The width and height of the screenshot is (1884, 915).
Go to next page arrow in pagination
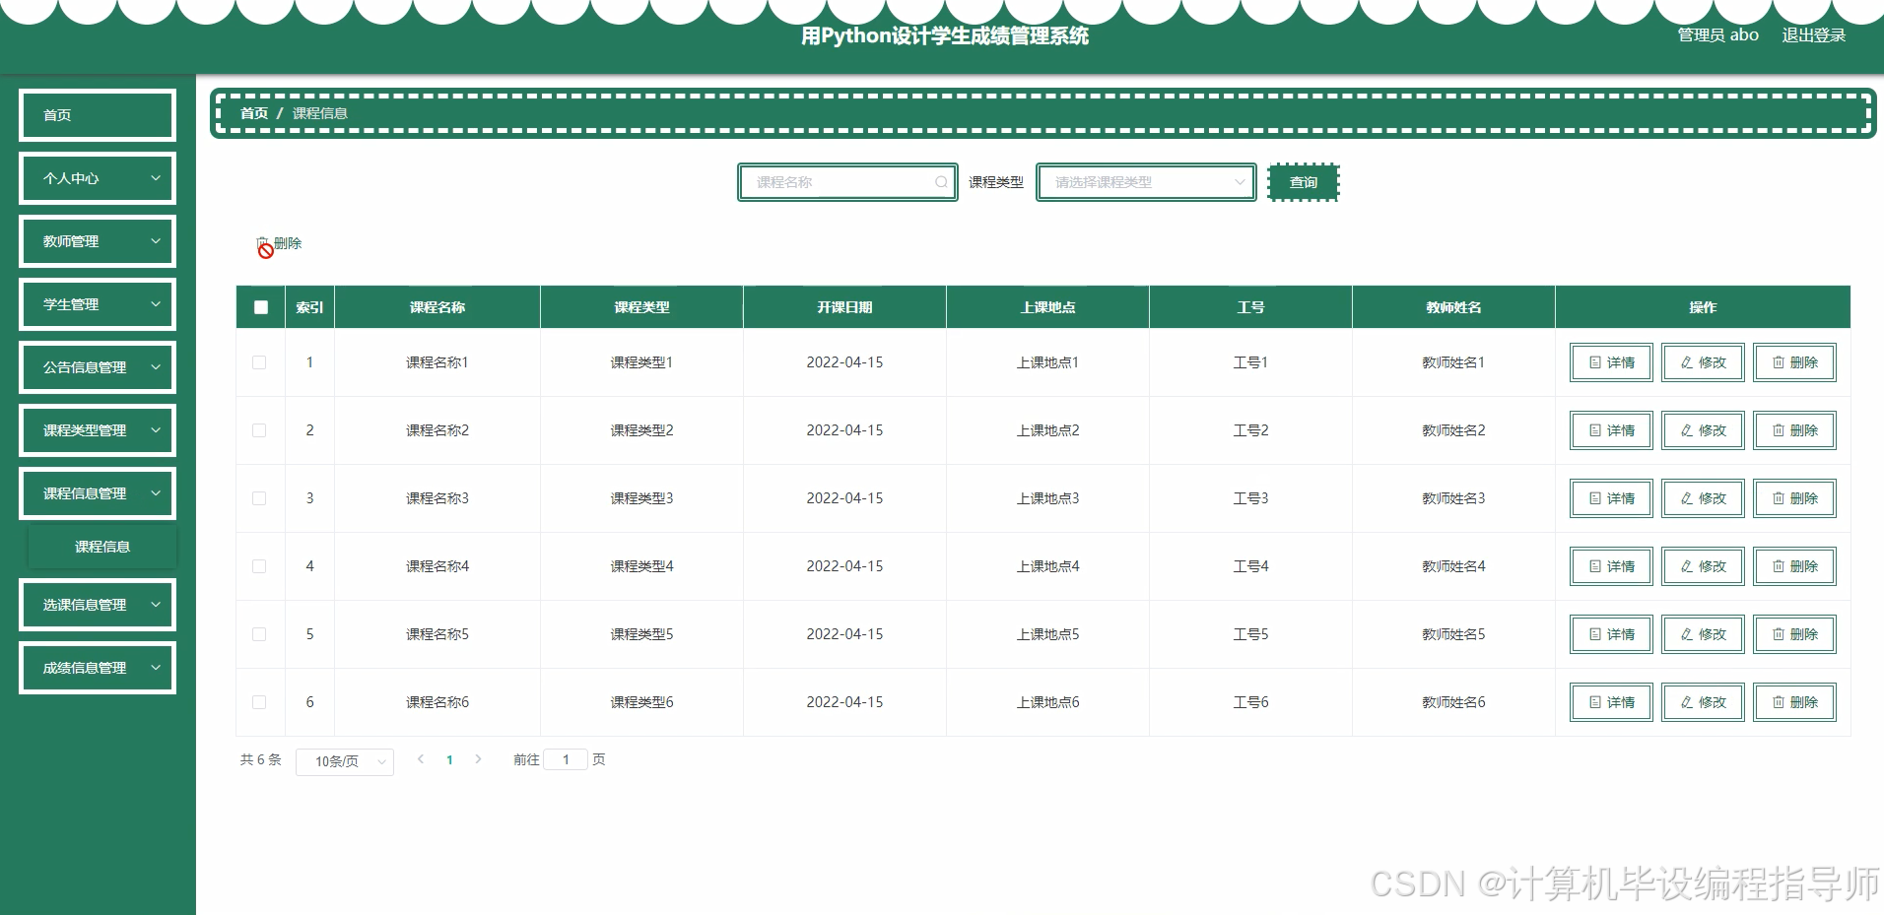479,759
